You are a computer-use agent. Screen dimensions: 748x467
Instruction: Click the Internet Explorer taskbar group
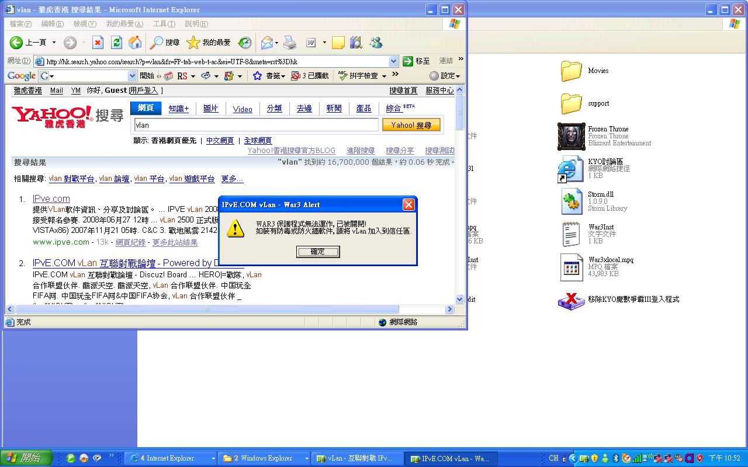click(171, 459)
